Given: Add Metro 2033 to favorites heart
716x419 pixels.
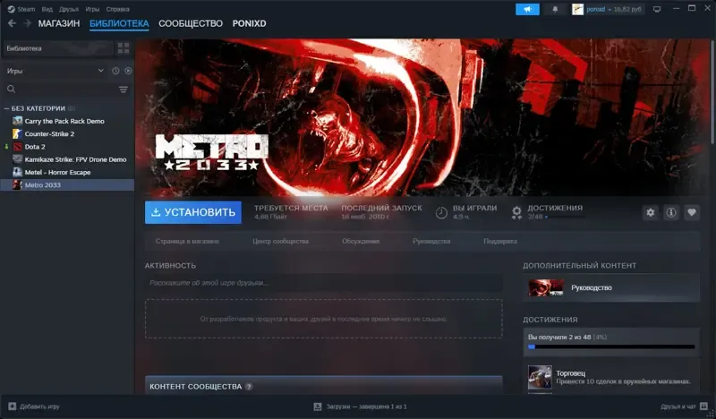Looking at the screenshot, I should pos(692,212).
